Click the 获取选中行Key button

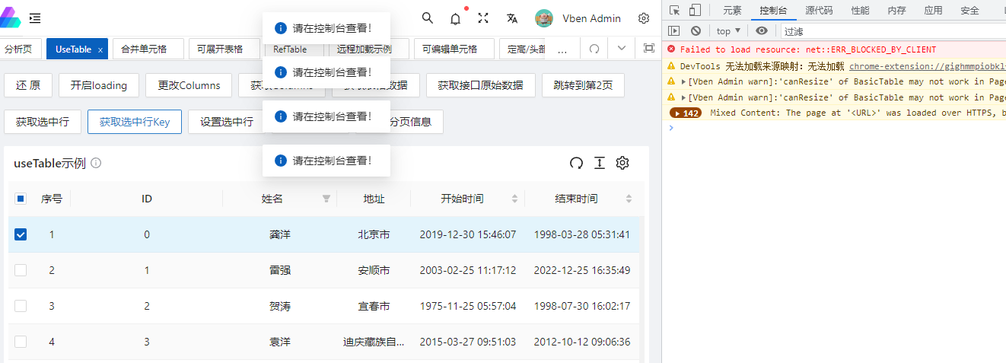click(x=135, y=122)
